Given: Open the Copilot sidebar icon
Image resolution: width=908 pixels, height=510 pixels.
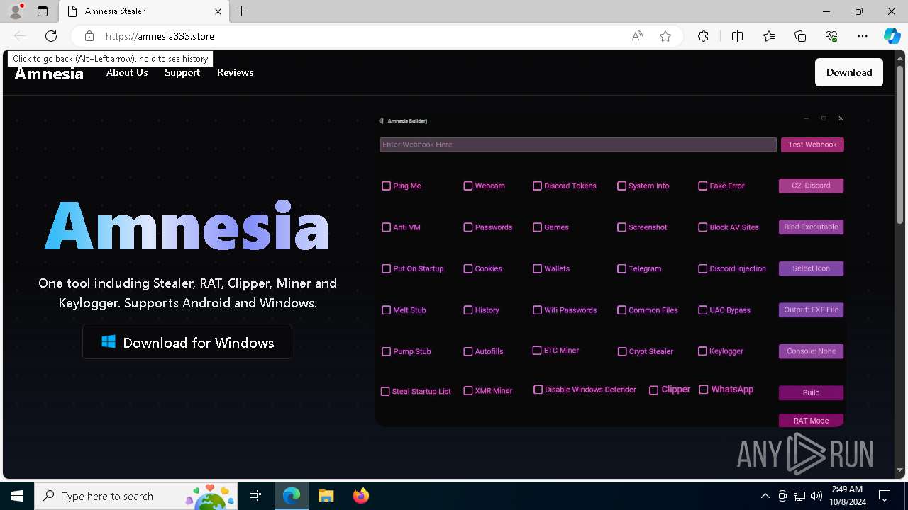Looking at the screenshot, I should [892, 36].
